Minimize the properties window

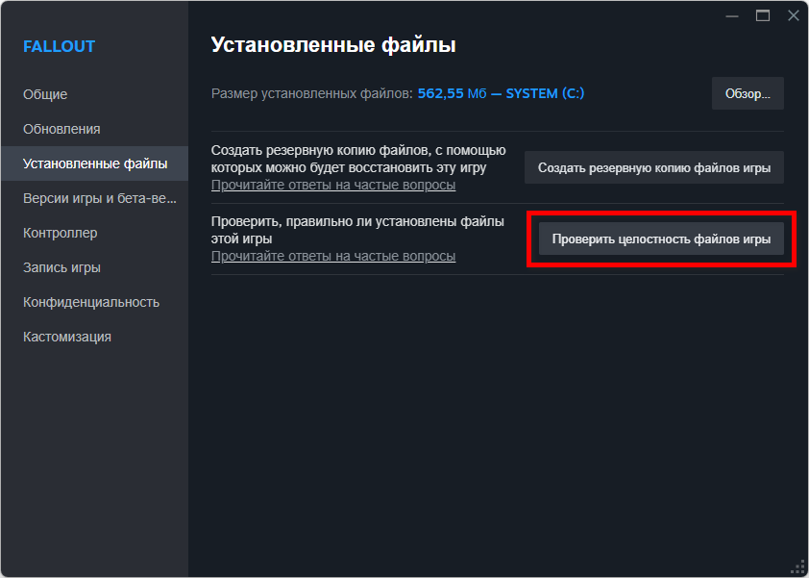[731, 16]
